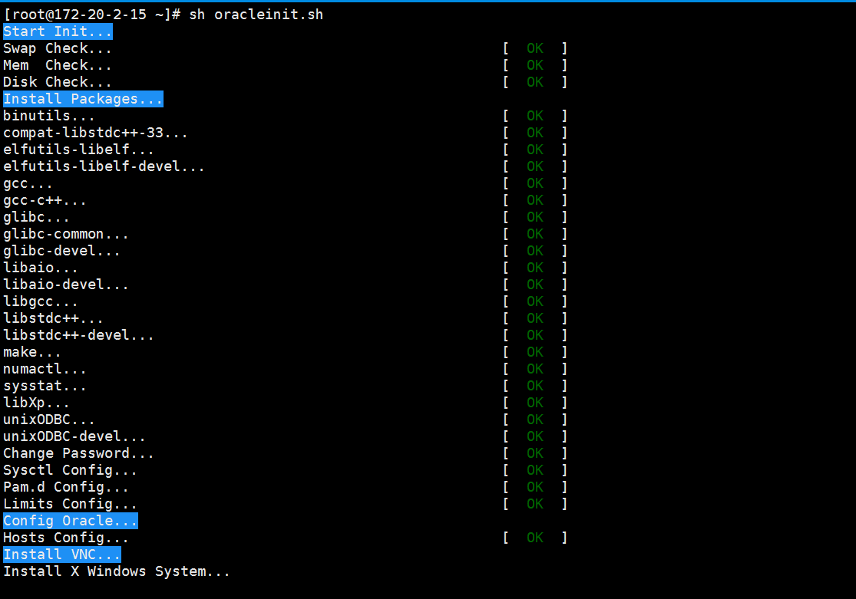The width and height of the screenshot is (856, 599).
Task: Click the 'Limits Config...' line
Action: [70, 505]
